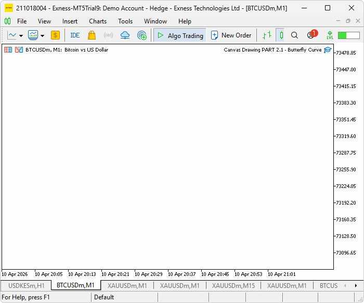
Task: Open the account notification icon
Action: [x=311, y=35]
